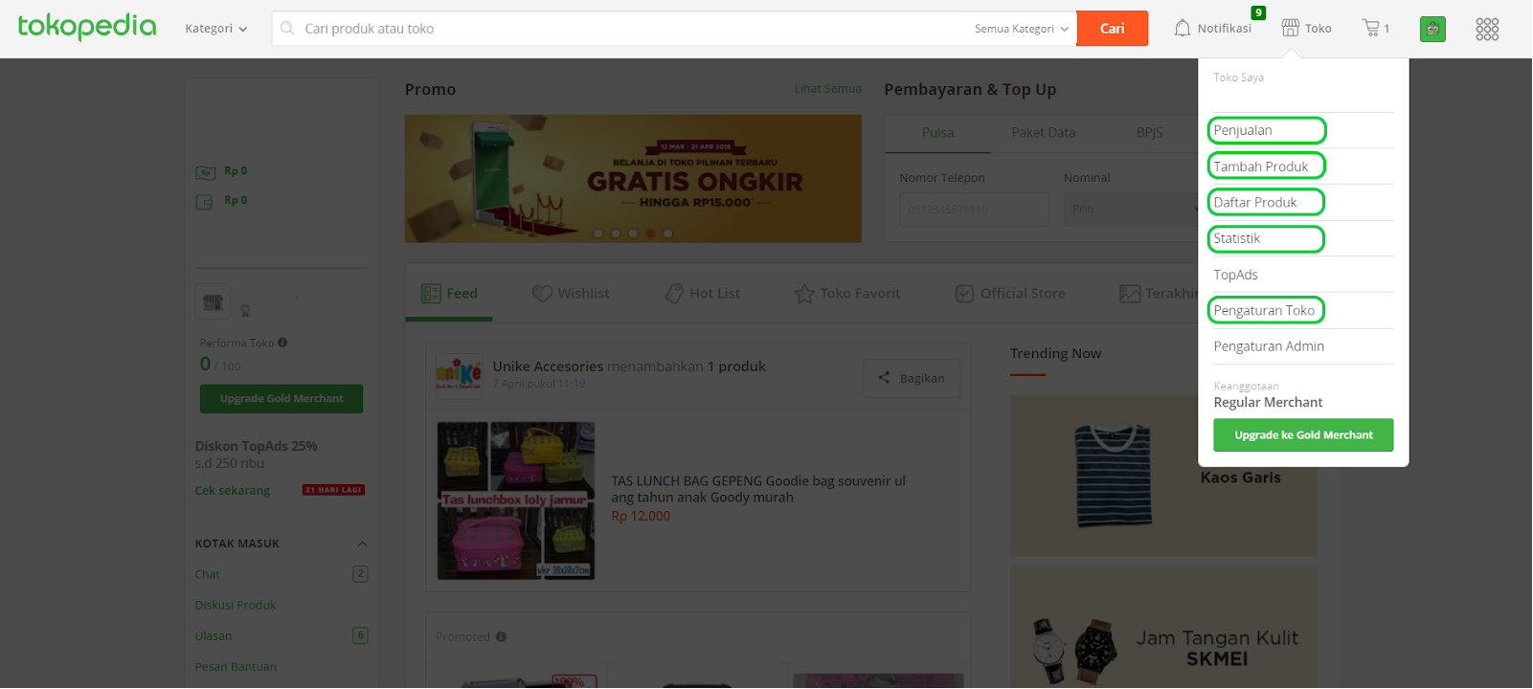Click the orange Cari button
The image size is (1533, 689).
coord(1112,29)
